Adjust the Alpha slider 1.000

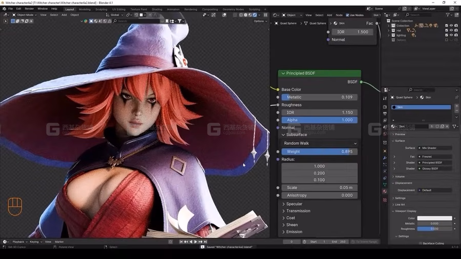tap(319, 120)
